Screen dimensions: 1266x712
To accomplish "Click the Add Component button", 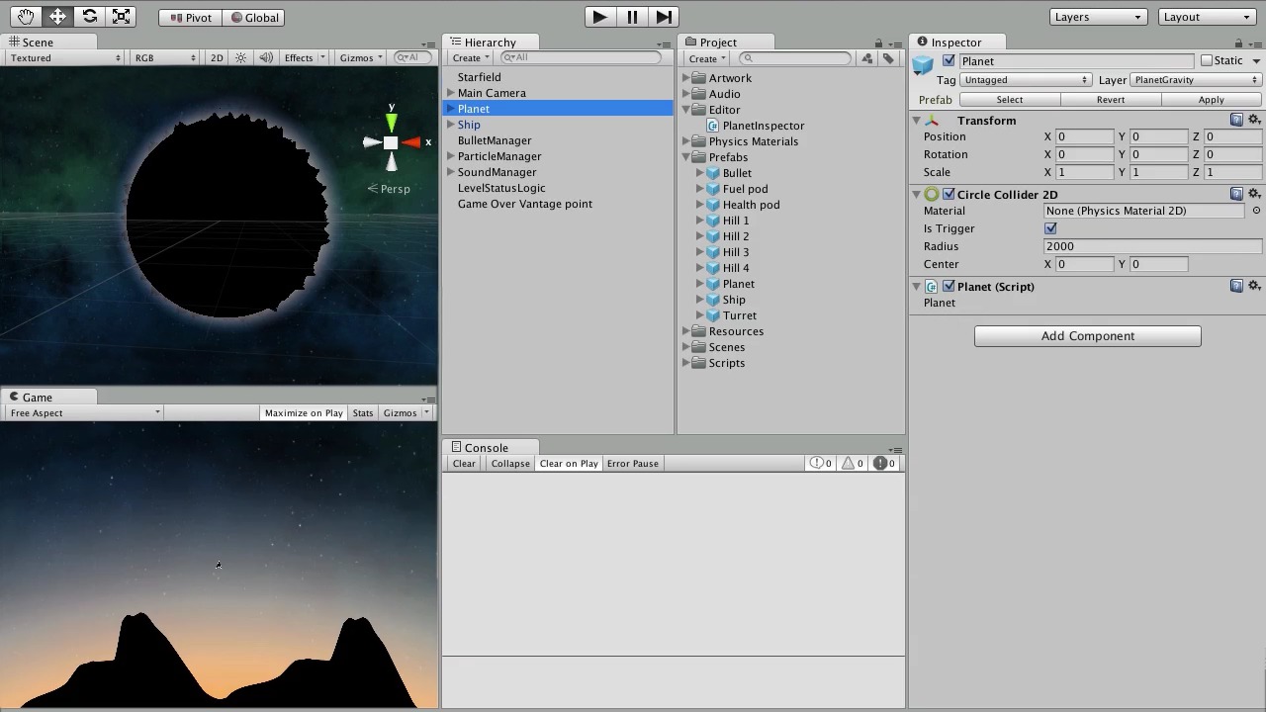I will (1087, 336).
